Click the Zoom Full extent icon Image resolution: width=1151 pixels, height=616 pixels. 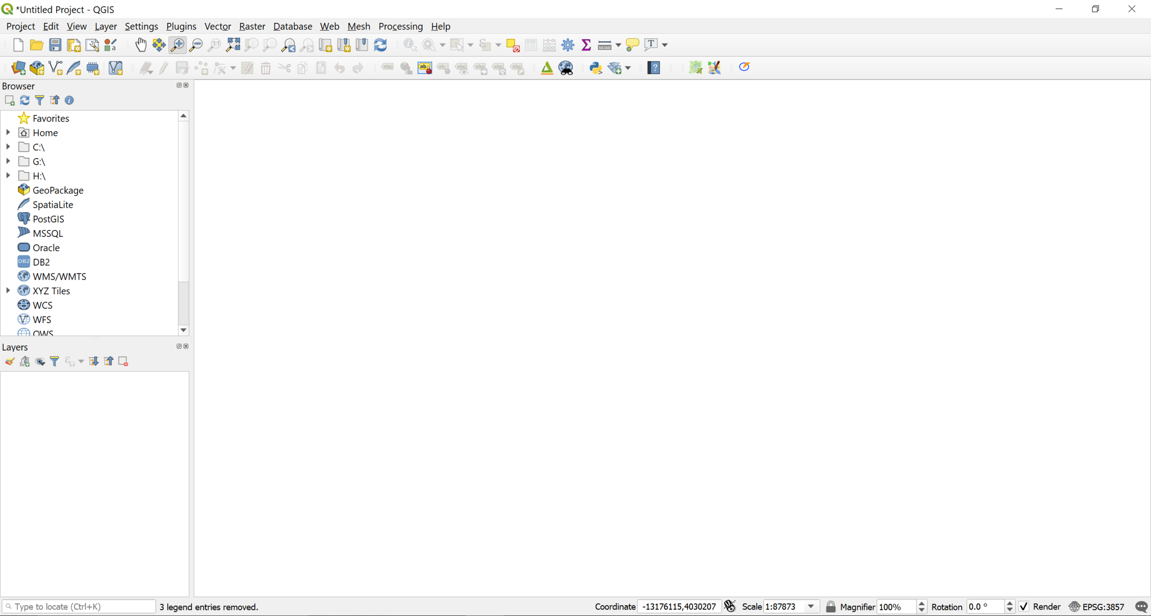coord(233,45)
